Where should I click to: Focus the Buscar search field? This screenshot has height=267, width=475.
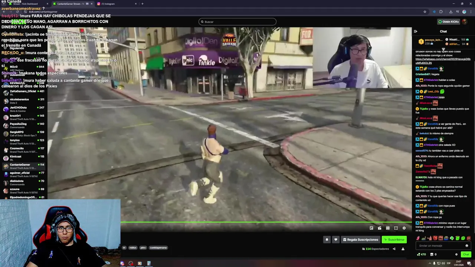237,22
